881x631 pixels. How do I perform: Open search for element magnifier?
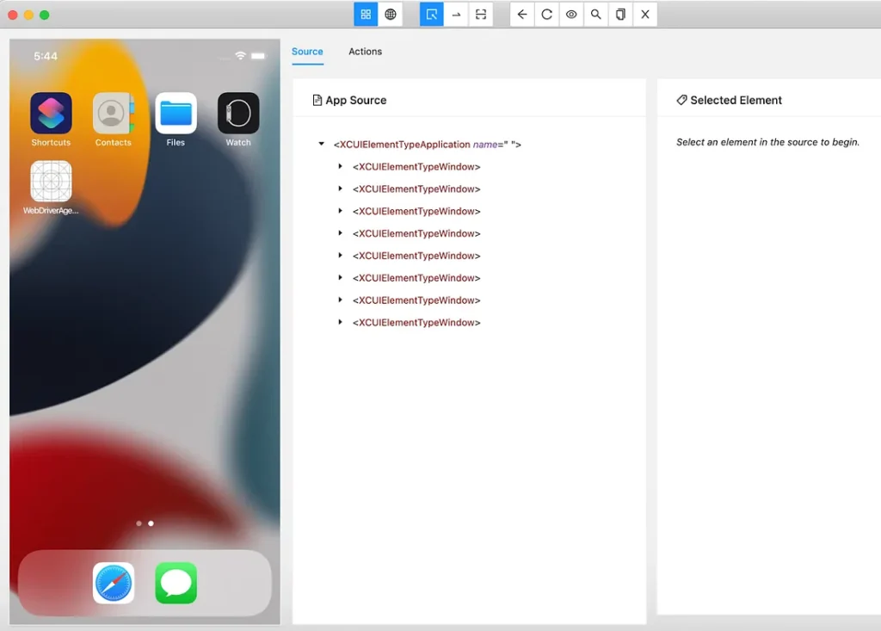pyautogui.click(x=595, y=15)
